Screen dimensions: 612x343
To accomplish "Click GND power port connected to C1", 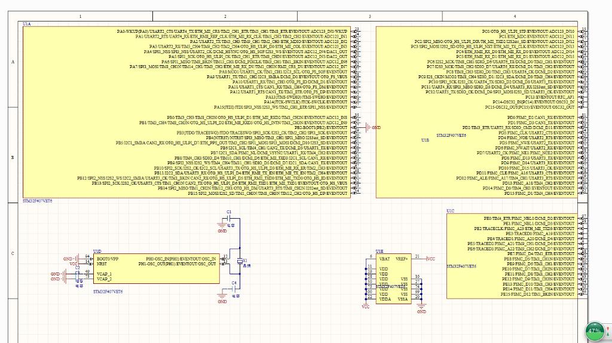I will 222,227.
